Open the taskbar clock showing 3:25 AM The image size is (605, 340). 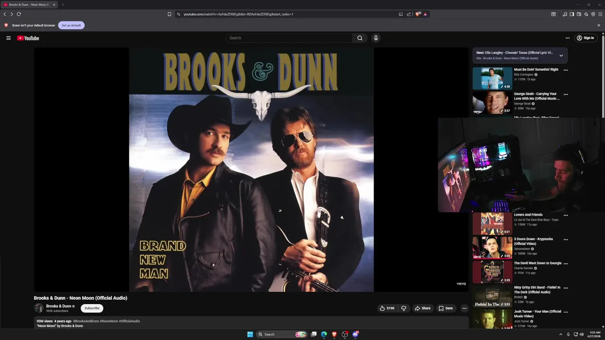pyautogui.click(x=595, y=334)
